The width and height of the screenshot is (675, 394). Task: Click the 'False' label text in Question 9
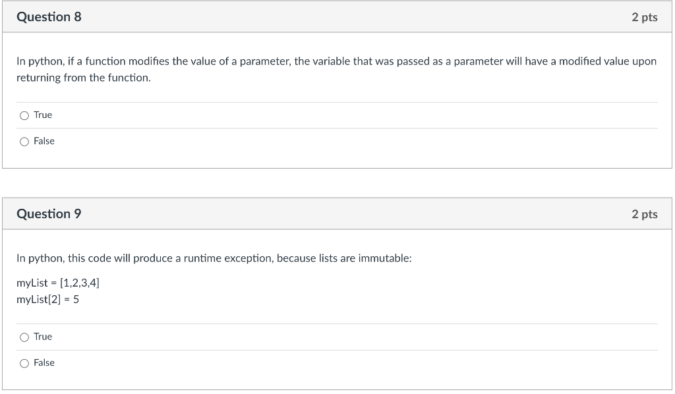tap(44, 362)
